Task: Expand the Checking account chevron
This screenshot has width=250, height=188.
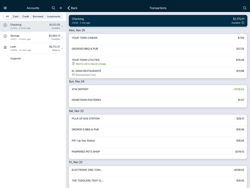Action: pos(62,26)
